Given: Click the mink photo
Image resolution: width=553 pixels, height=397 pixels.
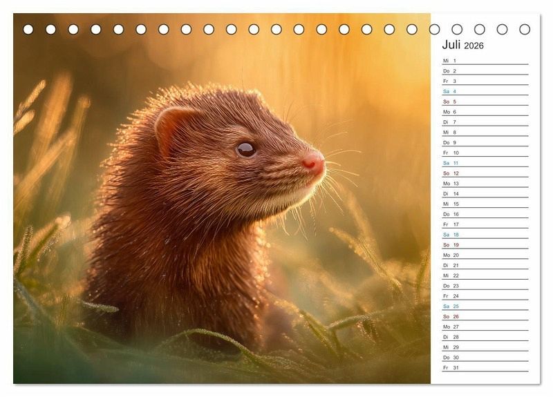Looking at the screenshot, I should point(221,207).
